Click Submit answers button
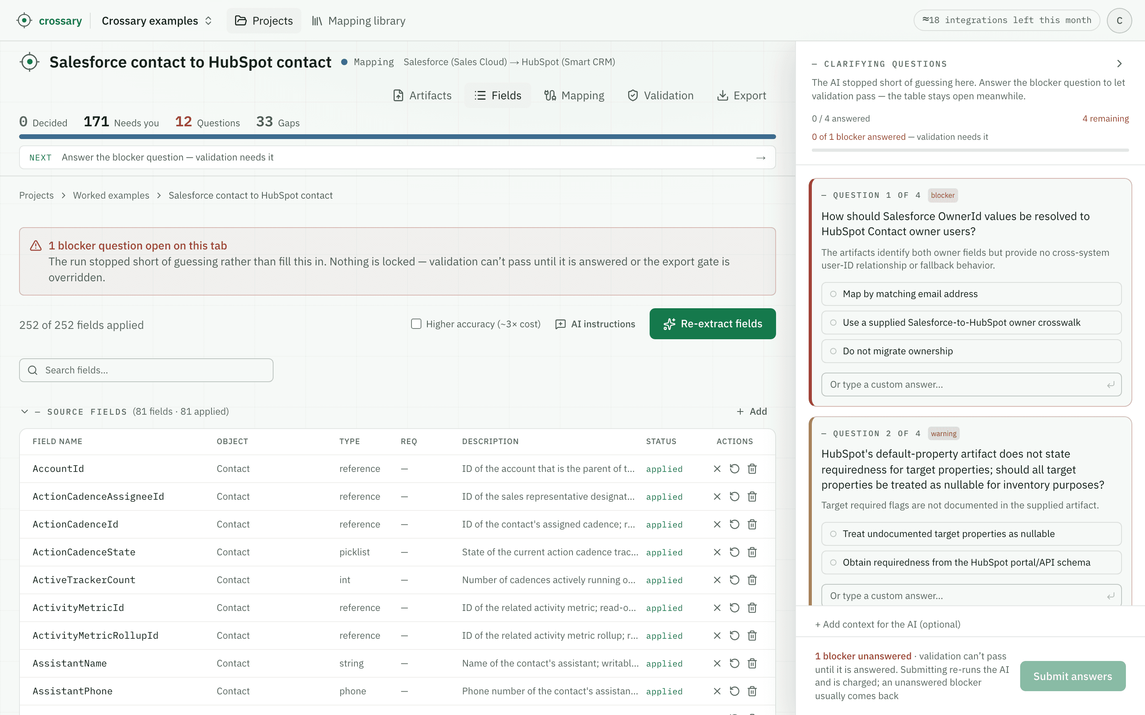Image resolution: width=1145 pixels, height=715 pixels. (x=1073, y=676)
